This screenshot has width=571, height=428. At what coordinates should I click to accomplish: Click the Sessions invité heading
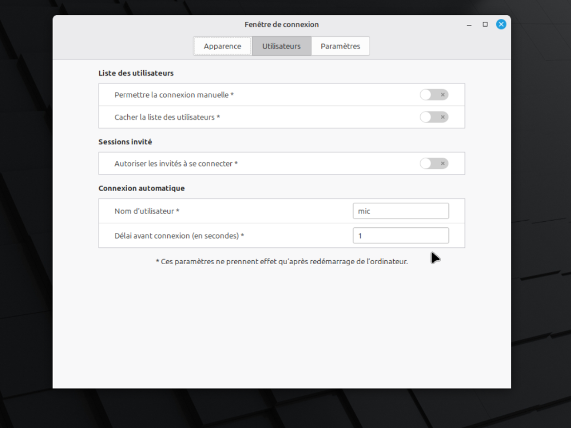click(125, 142)
